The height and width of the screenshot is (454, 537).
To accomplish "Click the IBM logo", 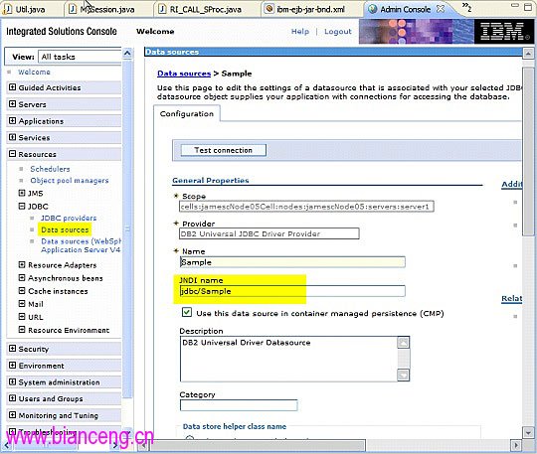I will [x=503, y=32].
